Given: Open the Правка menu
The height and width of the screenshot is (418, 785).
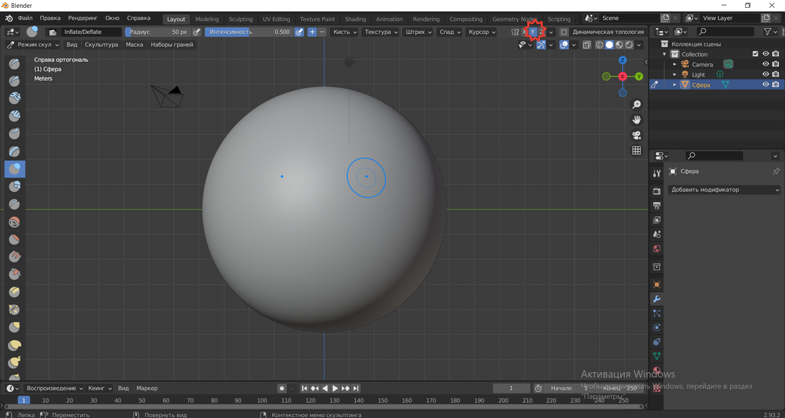Looking at the screenshot, I should pos(50,18).
